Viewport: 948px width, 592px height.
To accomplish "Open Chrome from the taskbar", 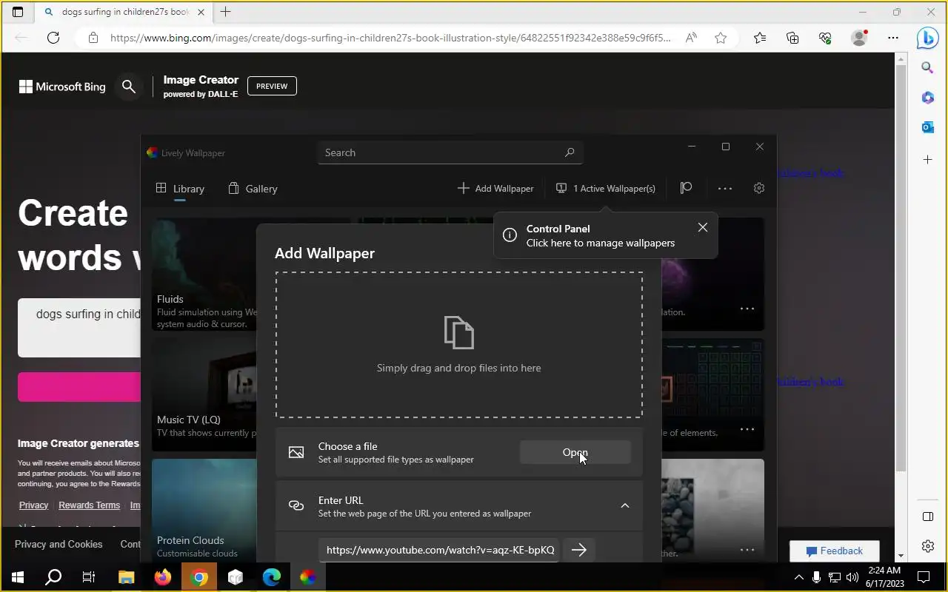I will pos(198,577).
